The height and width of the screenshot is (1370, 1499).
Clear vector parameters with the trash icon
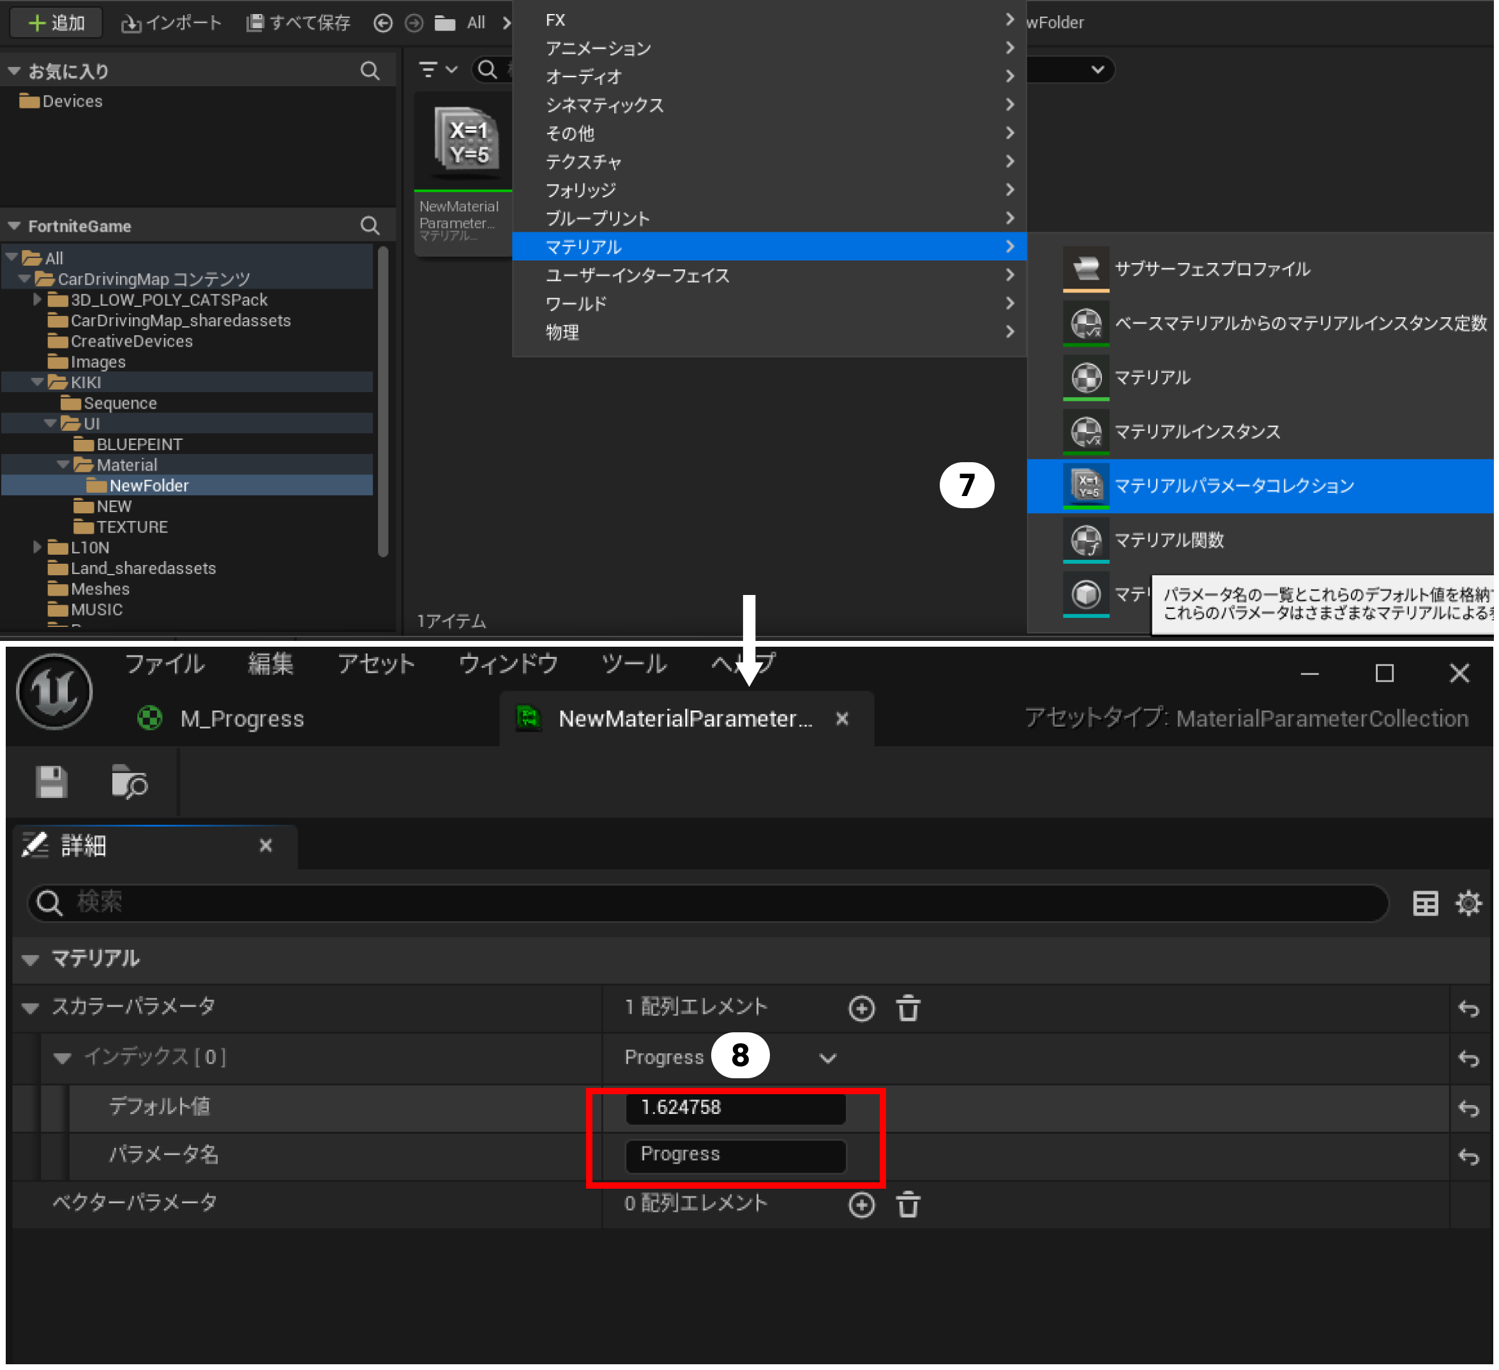[908, 1204]
